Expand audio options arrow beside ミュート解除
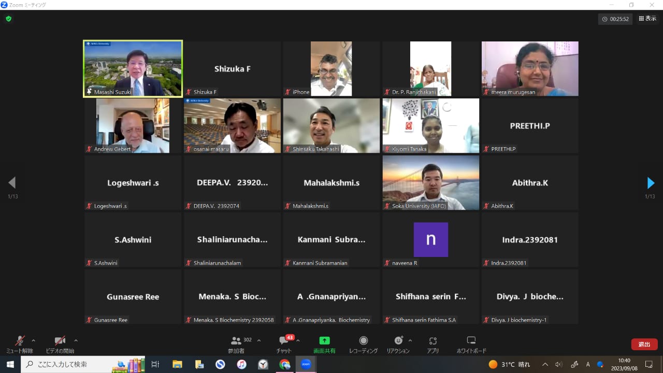Viewport: 663px width, 373px height. pos(34,340)
